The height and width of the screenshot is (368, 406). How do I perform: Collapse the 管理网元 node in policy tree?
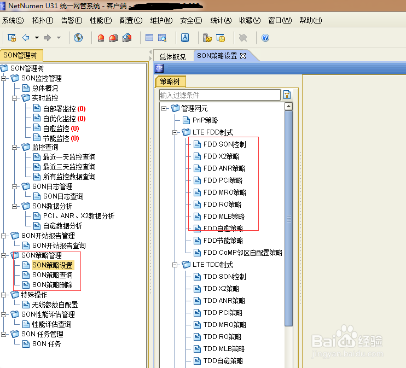pos(164,108)
